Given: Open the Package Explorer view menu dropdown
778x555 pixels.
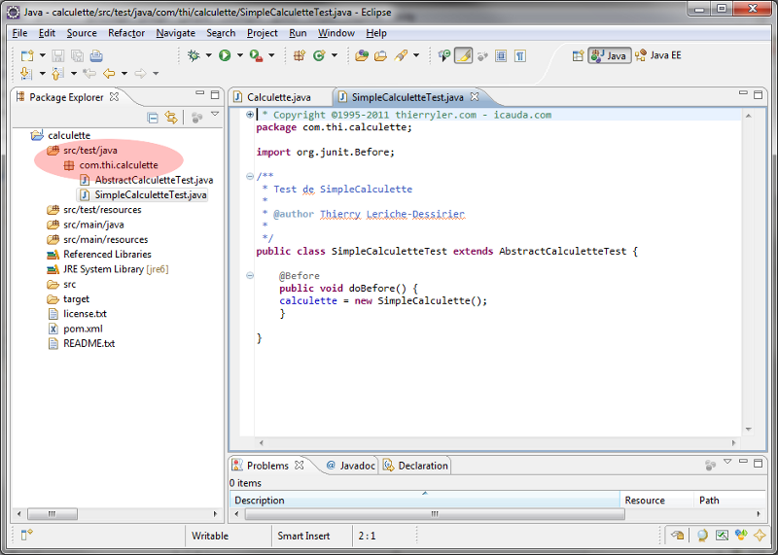Looking at the screenshot, I should point(215,116).
